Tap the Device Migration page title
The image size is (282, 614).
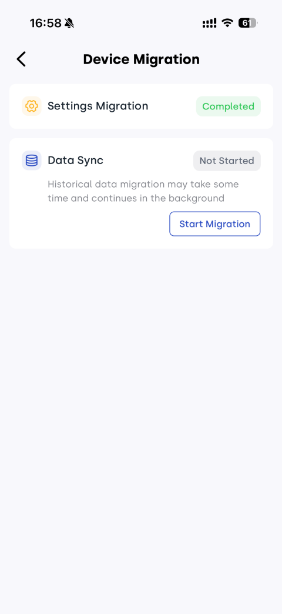coord(141,59)
